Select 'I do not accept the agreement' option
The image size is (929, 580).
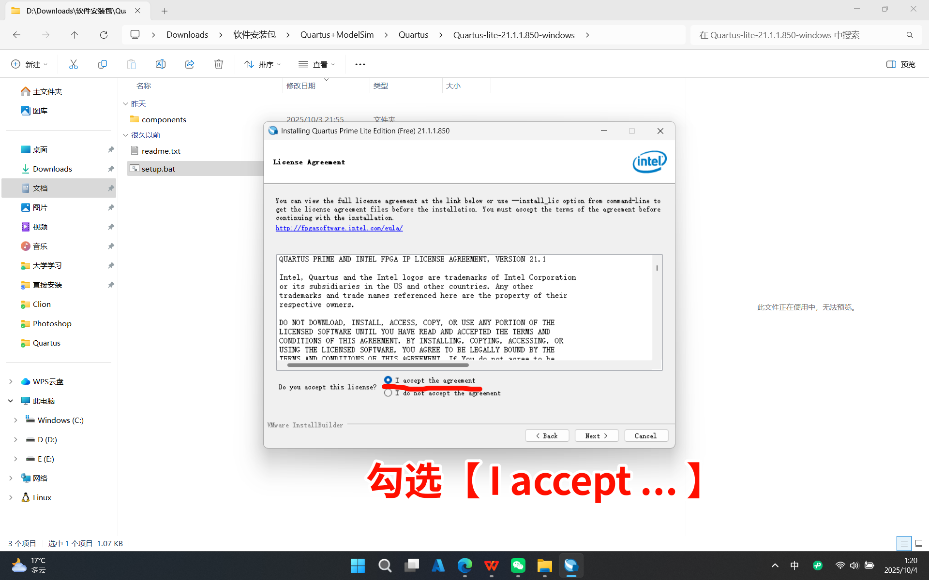point(388,393)
